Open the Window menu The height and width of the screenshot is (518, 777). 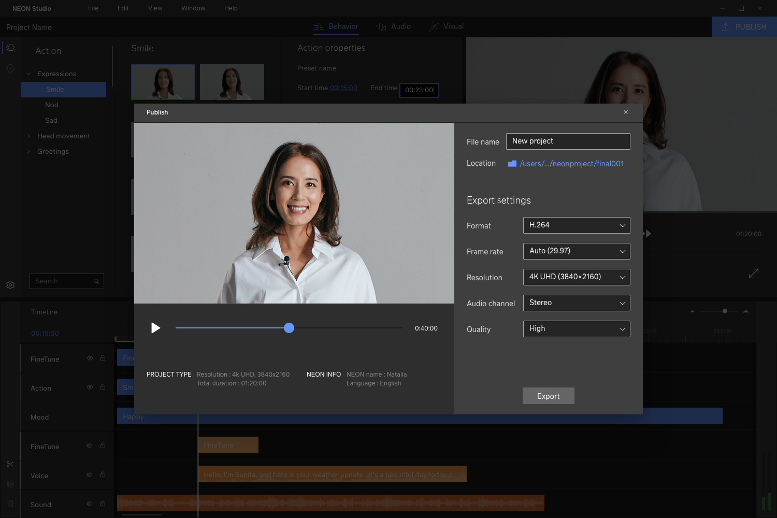click(x=193, y=8)
